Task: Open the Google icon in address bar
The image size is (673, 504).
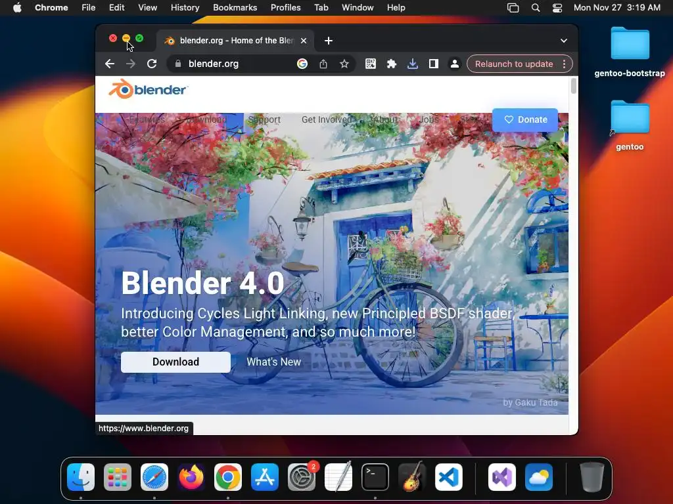Action: [x=302, y=64]
